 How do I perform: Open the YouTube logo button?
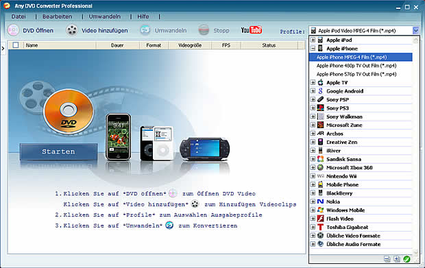252,29
